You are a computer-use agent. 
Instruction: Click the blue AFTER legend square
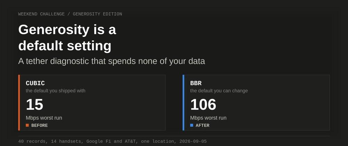pyautogui.click(x=192, y=125)
